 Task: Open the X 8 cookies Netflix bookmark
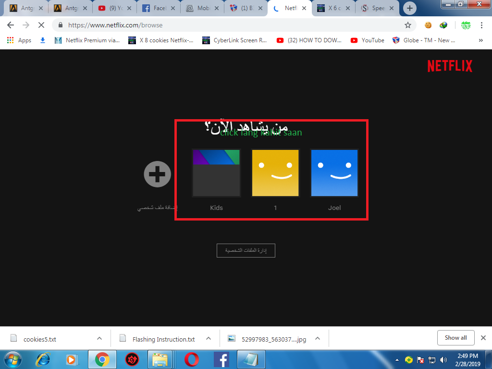click(x=161, y=40)
